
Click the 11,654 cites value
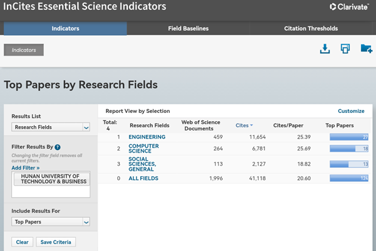pos(258,137)
